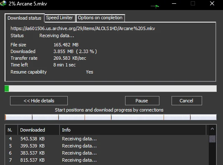
Task: Click the Status Receiving data text
Action: (x=56, y=36)
